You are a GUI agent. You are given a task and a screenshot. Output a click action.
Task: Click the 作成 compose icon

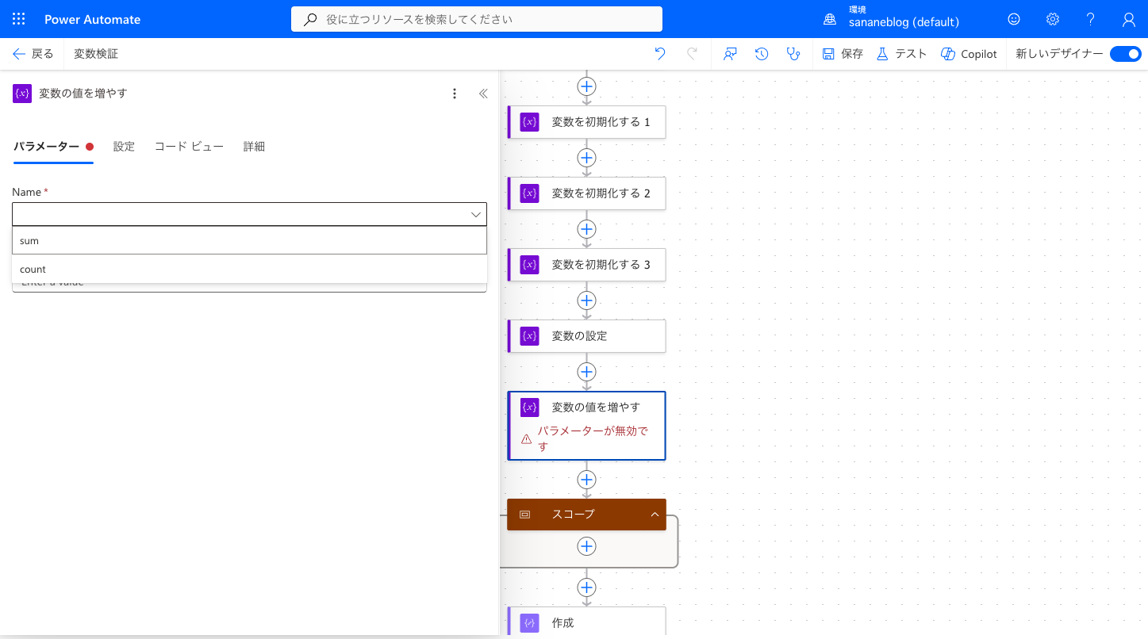tap(530, 623)
